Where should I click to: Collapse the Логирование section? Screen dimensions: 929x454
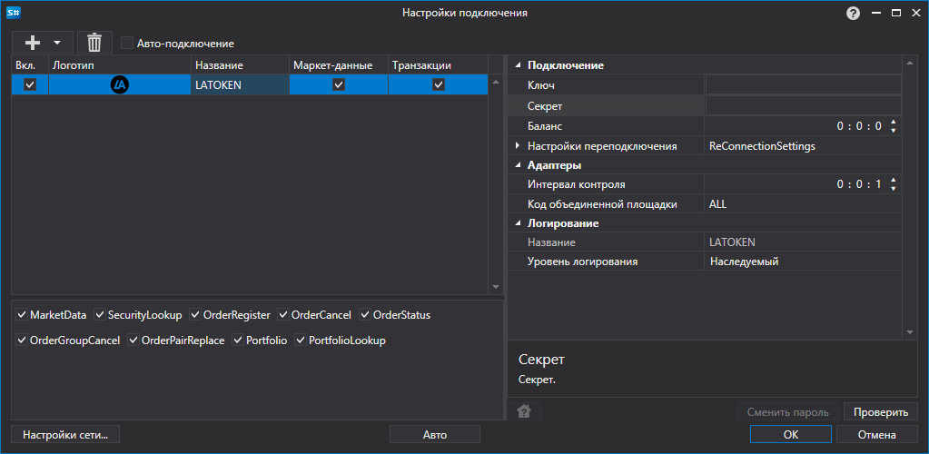pyautogui.click(x=518, y=224)
